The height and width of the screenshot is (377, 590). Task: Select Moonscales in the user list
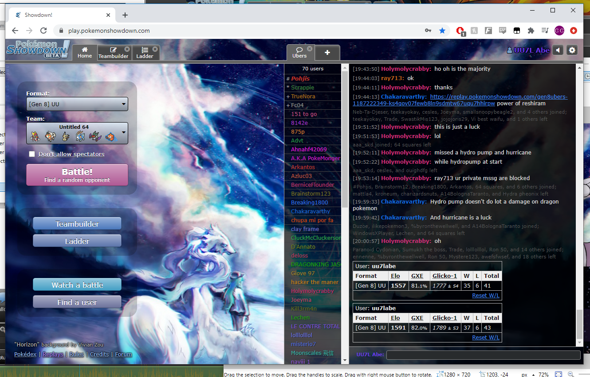tap(313, 353)
